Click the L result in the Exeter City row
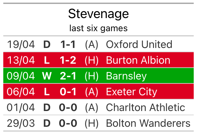The image size is (197, 134). click(x=47, y=92)
